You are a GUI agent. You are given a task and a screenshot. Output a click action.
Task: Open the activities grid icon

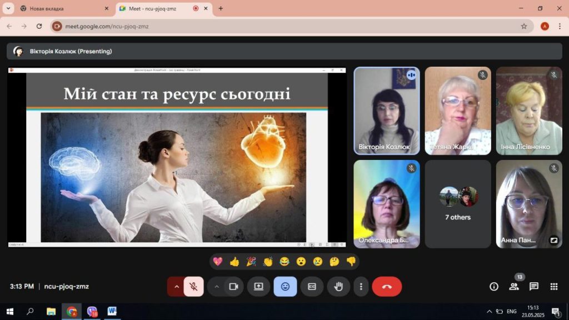[x=554, y=287]
